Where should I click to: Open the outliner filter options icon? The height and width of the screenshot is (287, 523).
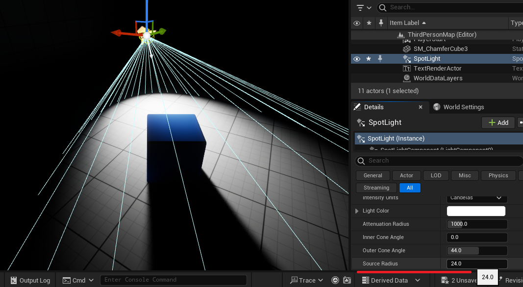(x=360, y=7)
